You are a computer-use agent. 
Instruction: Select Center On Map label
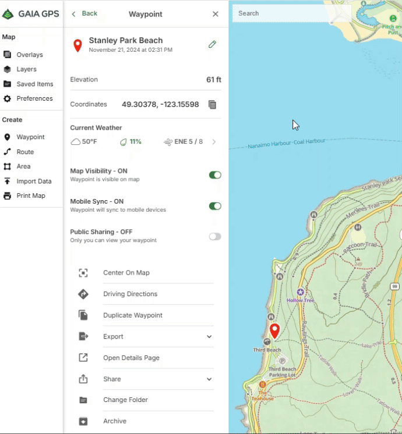click(126, 273)
